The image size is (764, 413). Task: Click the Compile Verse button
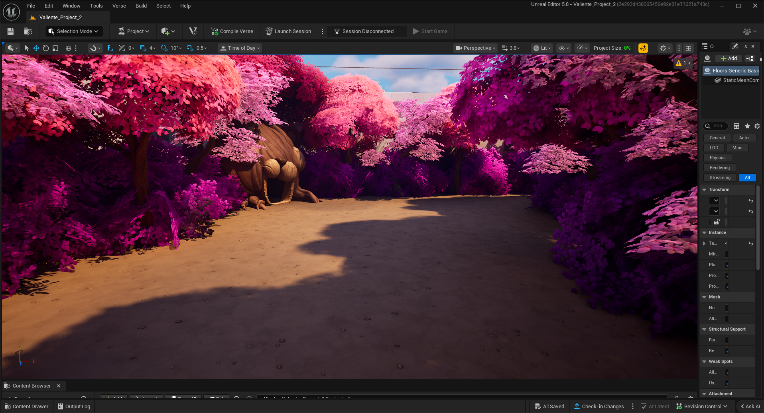point(232,31)
